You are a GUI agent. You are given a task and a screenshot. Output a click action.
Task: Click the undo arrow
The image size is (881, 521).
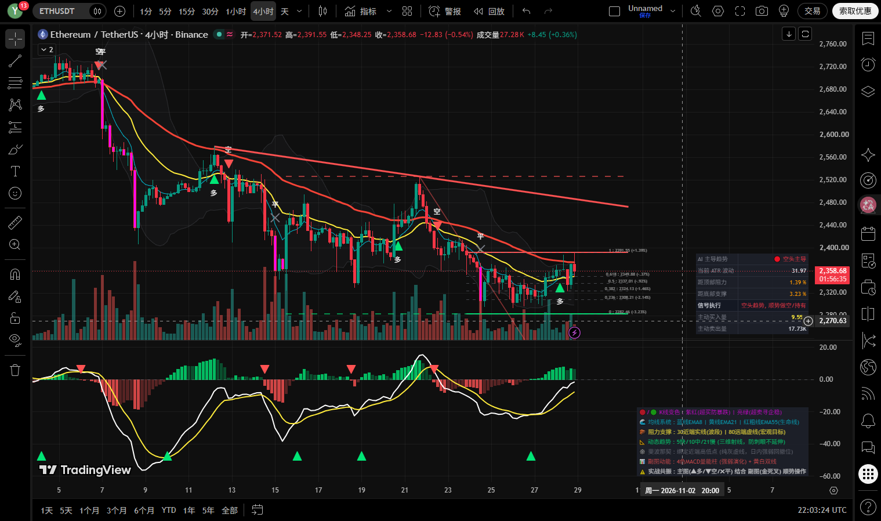[526, 11]
